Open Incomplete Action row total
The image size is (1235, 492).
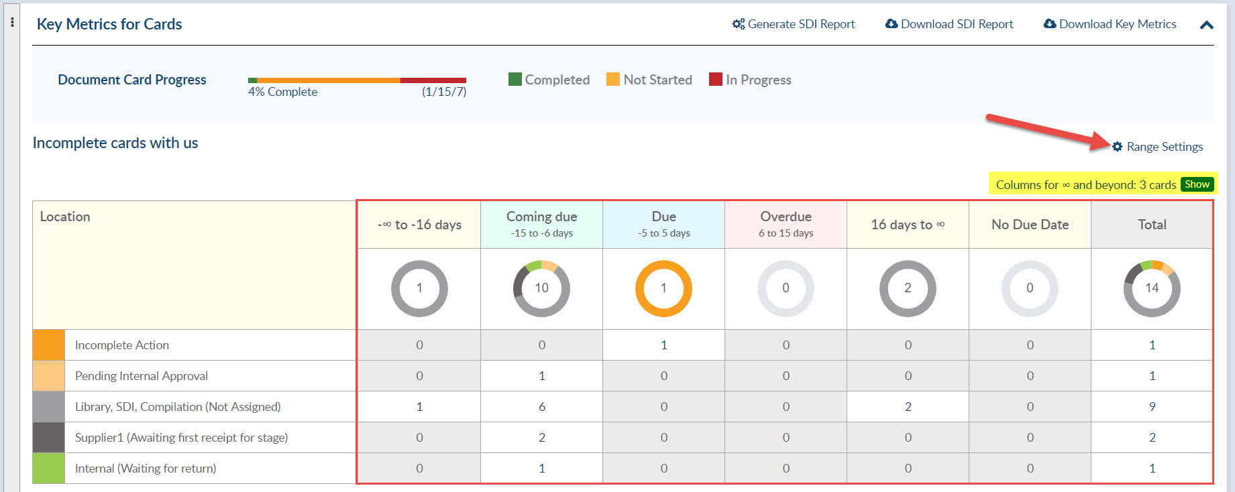pyautogui.click(x=1152, y=345)
